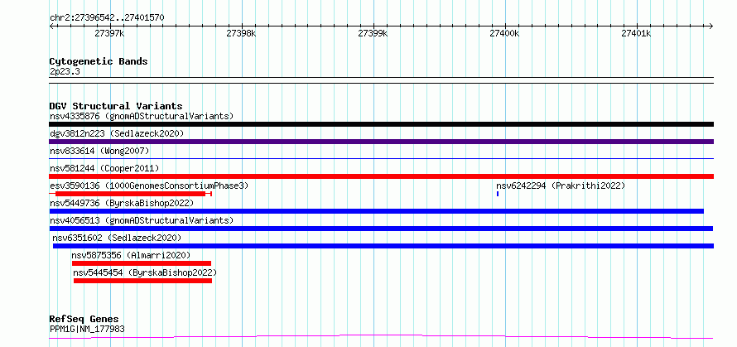The height and width of the screenshot is (347, 737).
Task: Click the thin blue nsv833614 line
Action: [x=381, y=159]
